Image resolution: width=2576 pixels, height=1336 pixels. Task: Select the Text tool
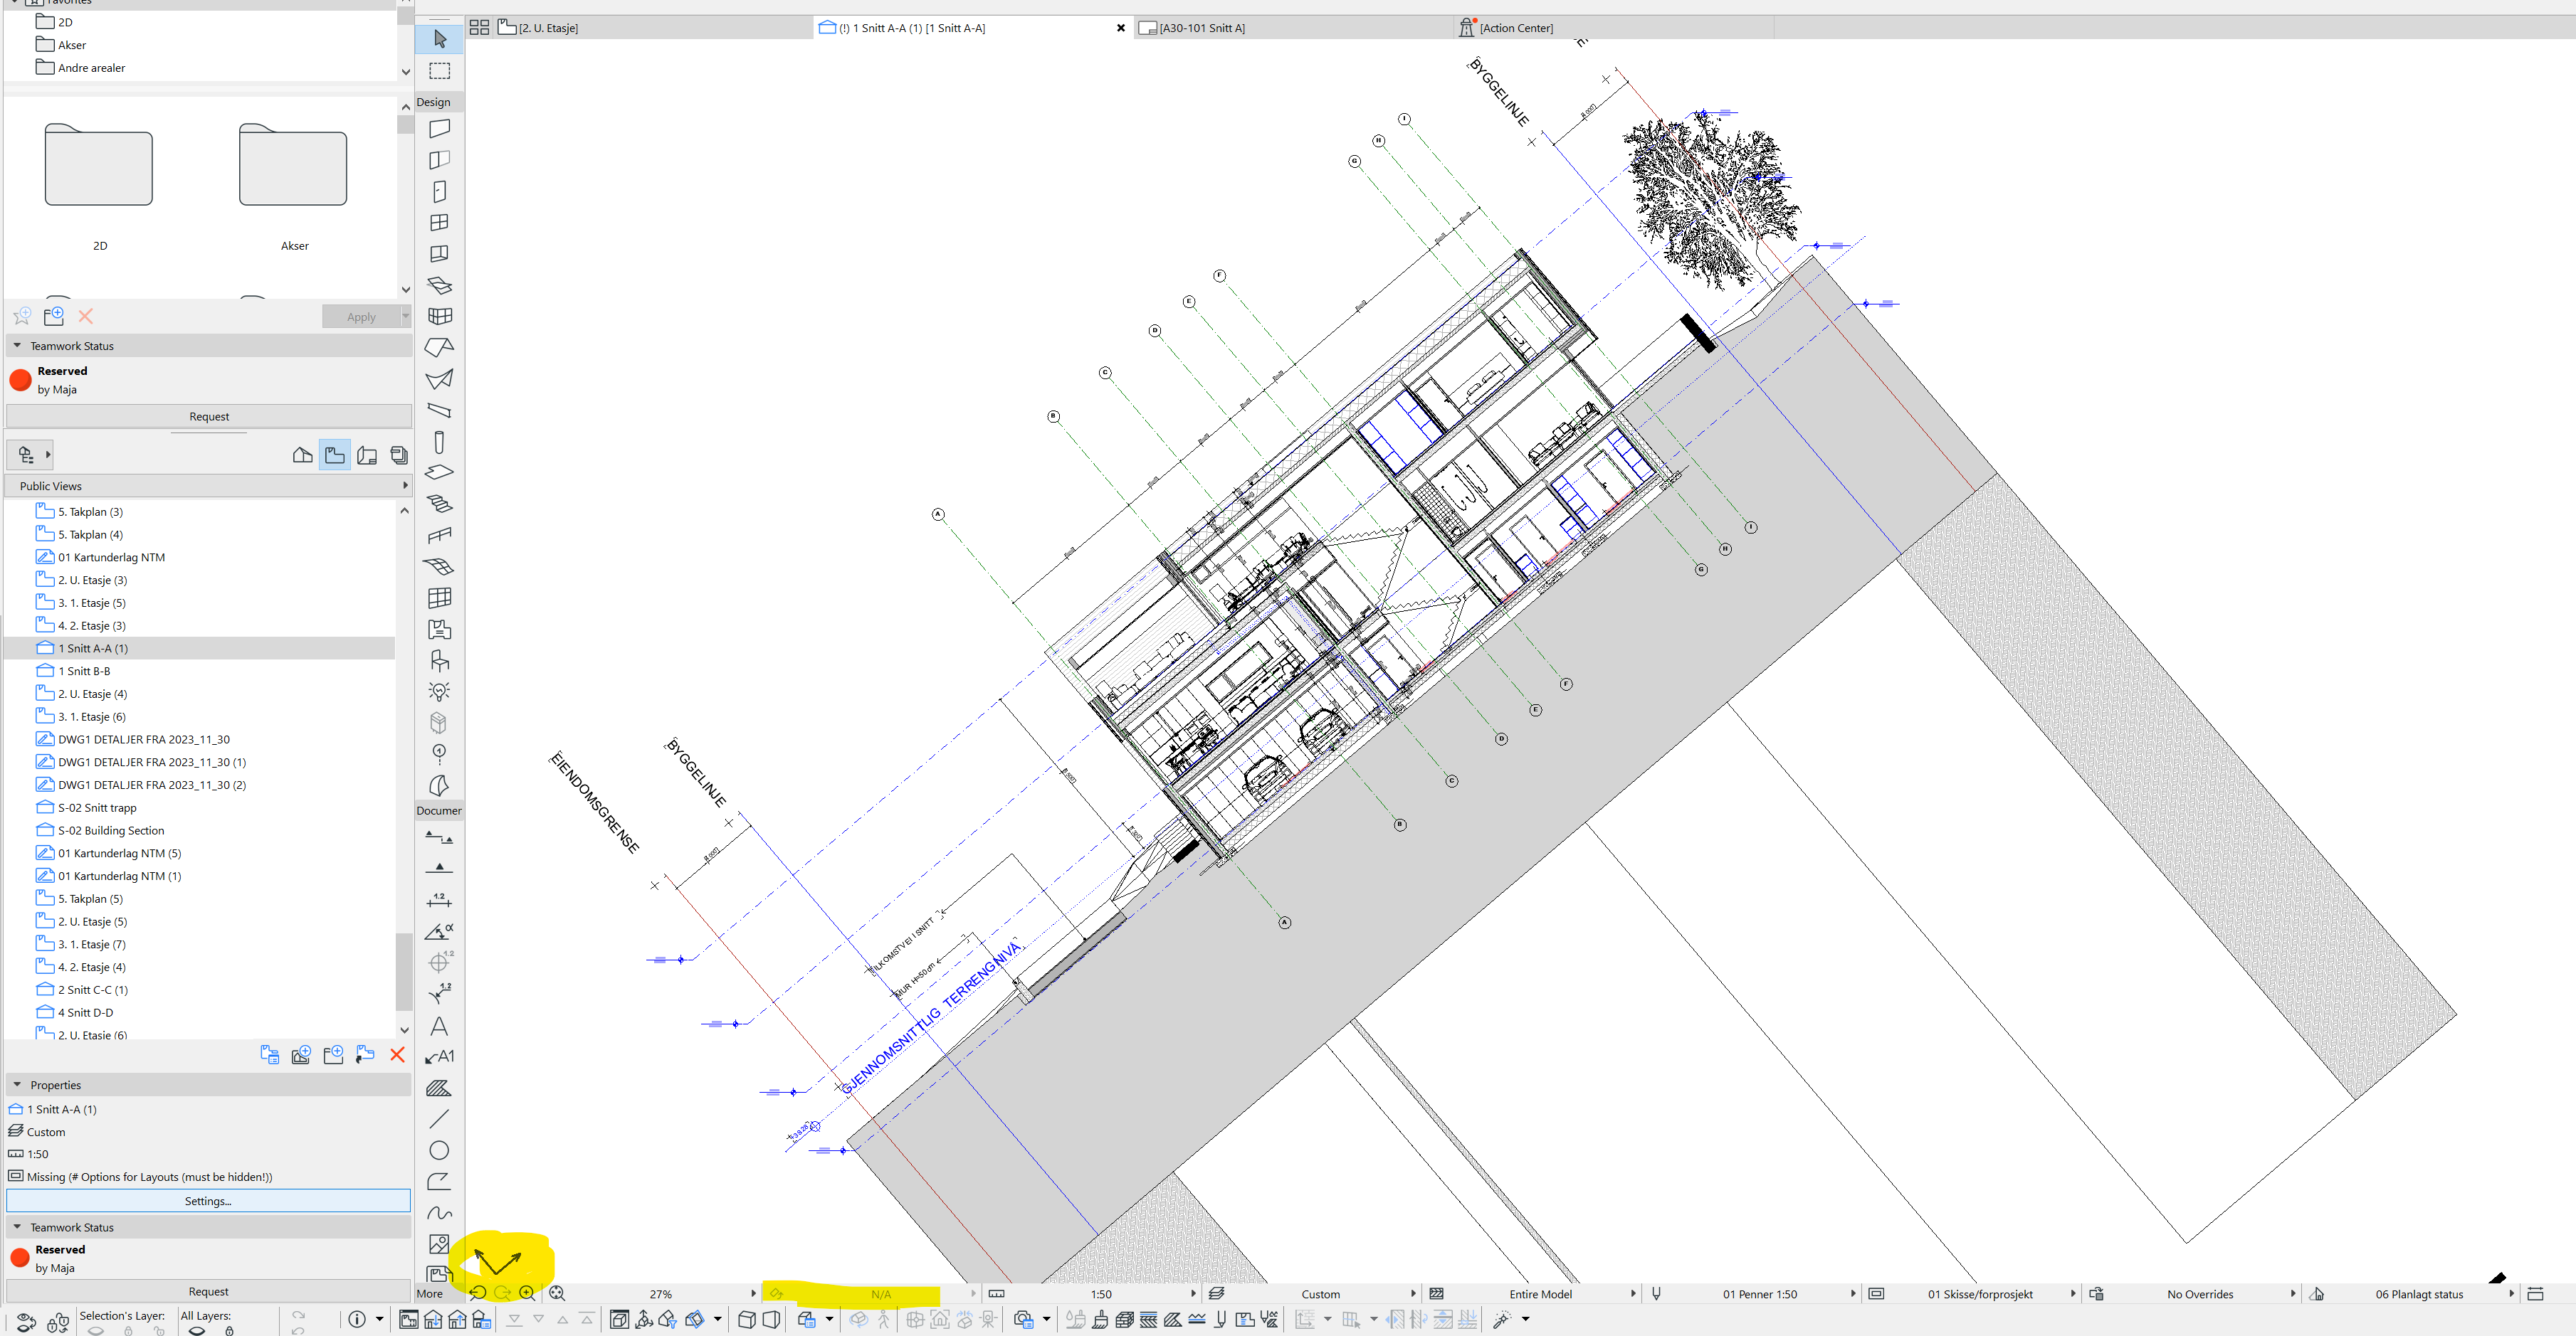(x=439, y=1027)
